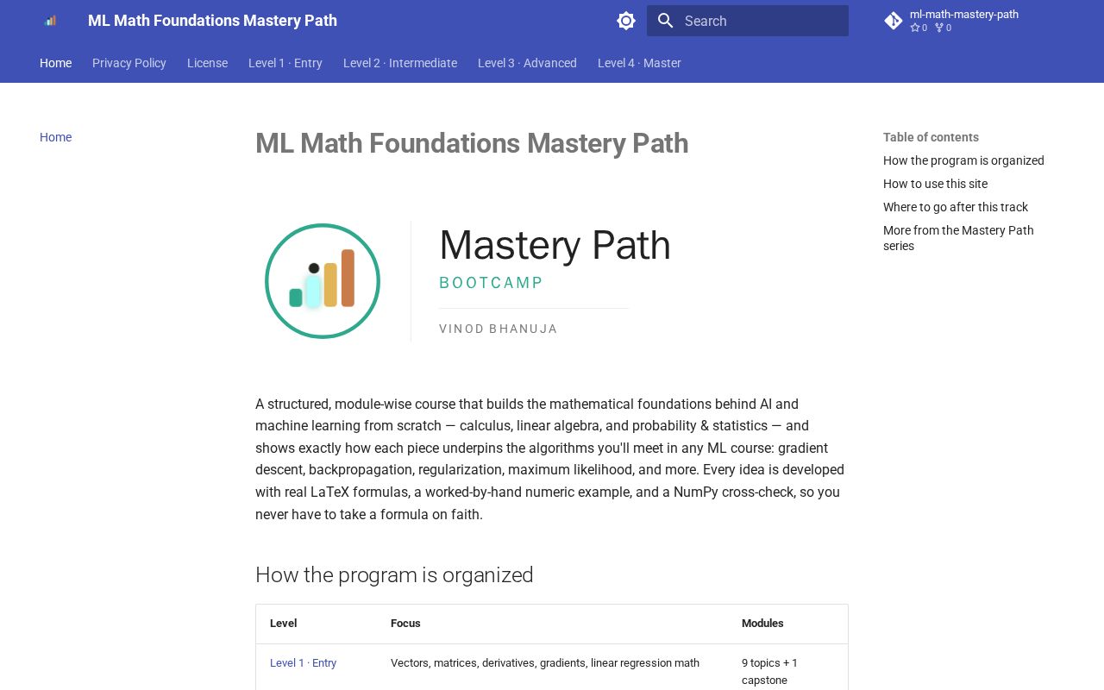Click Home in the left sidebar
Viewport: 1104px width, 690px height.
coord(55,137)
